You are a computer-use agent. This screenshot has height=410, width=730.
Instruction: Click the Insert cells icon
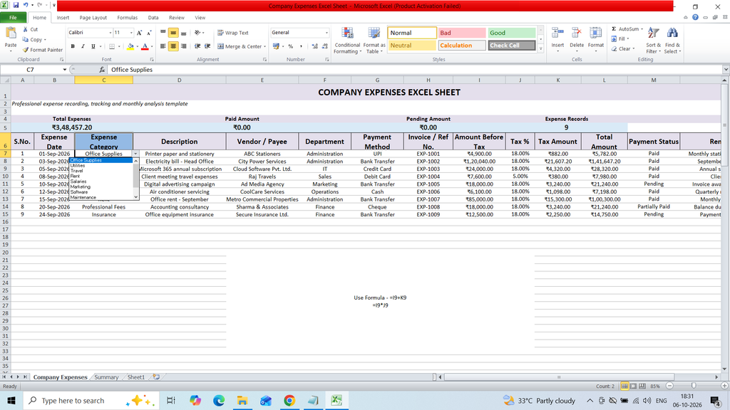point(557,34)
